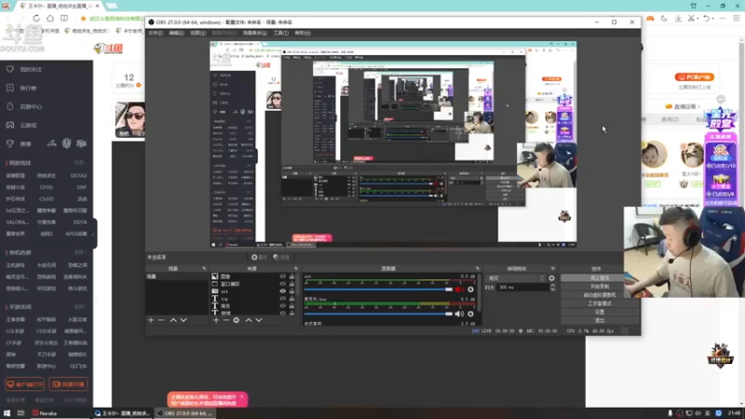Open OBS Help menu
Screen dimensions: 745x419
click(303, 33)
